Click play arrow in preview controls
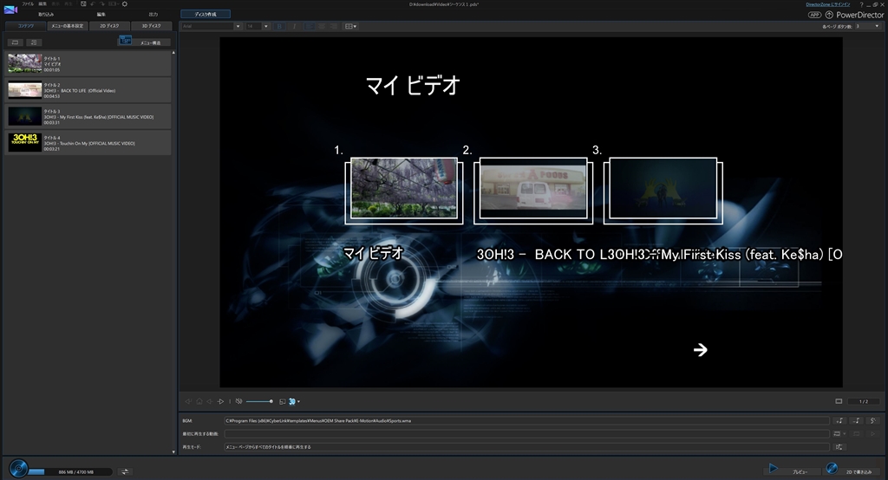Screen dimensions: 888x480 [221, 401]
